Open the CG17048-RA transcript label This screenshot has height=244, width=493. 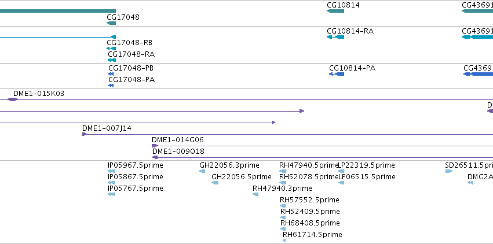point(131,54)
